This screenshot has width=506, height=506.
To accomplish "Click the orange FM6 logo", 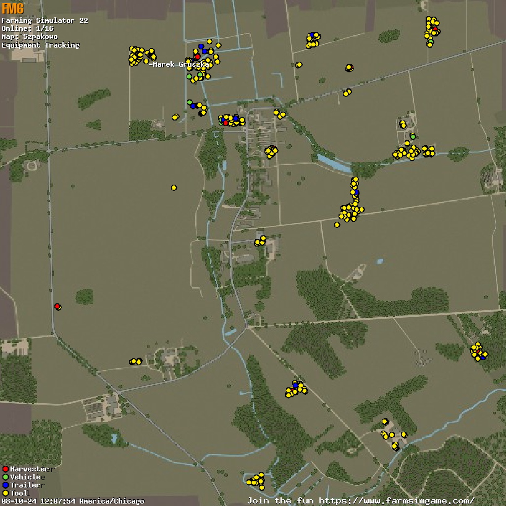I will [x=12, y=9].
